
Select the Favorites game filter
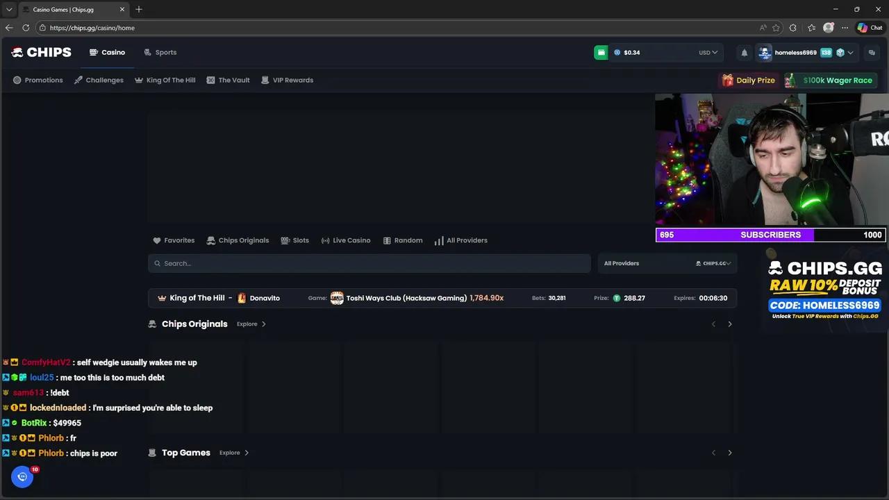click(x=174, y=240)
